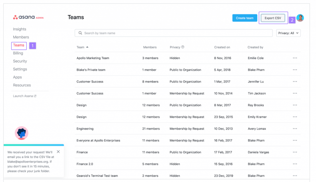
Task: Click the help assistant avatar illustration
Action: 22,133
